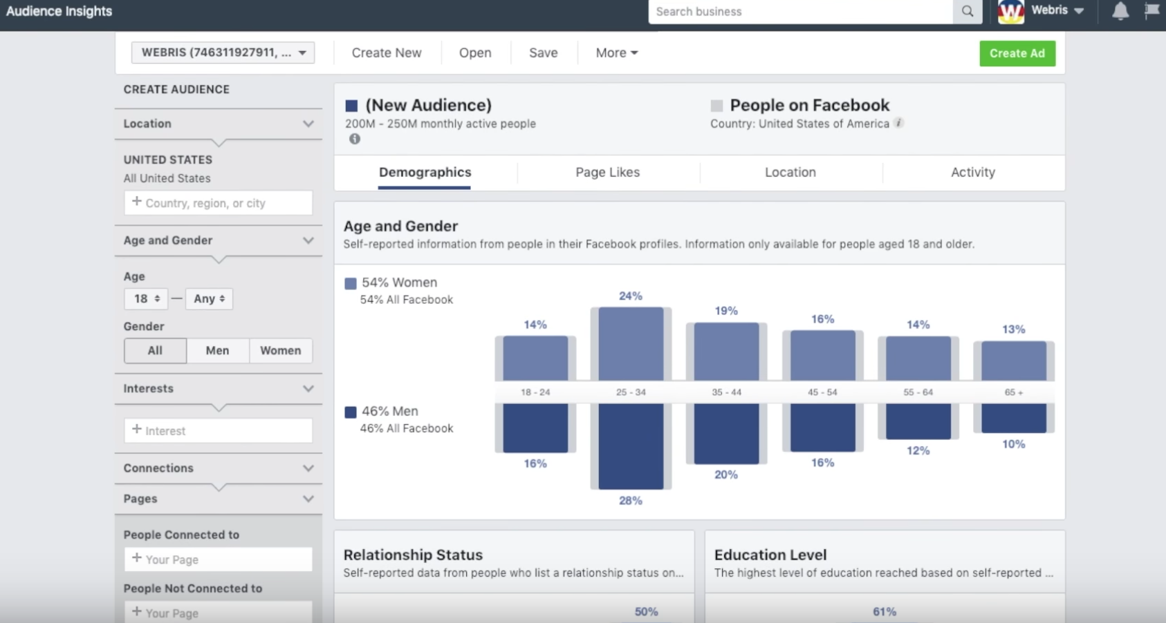1166x623 pixels.
Task: Click the People on Facebook grey square
Action: [x=716, y=106]
